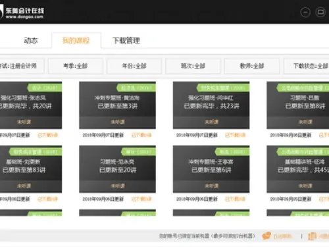Open the 冲刺专题班 已更新至第6讲 course card
The width and height of the screenshot is (329, 247).
[x=211, y=169]
